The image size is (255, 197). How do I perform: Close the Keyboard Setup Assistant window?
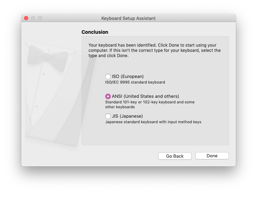tap(26, 18)
